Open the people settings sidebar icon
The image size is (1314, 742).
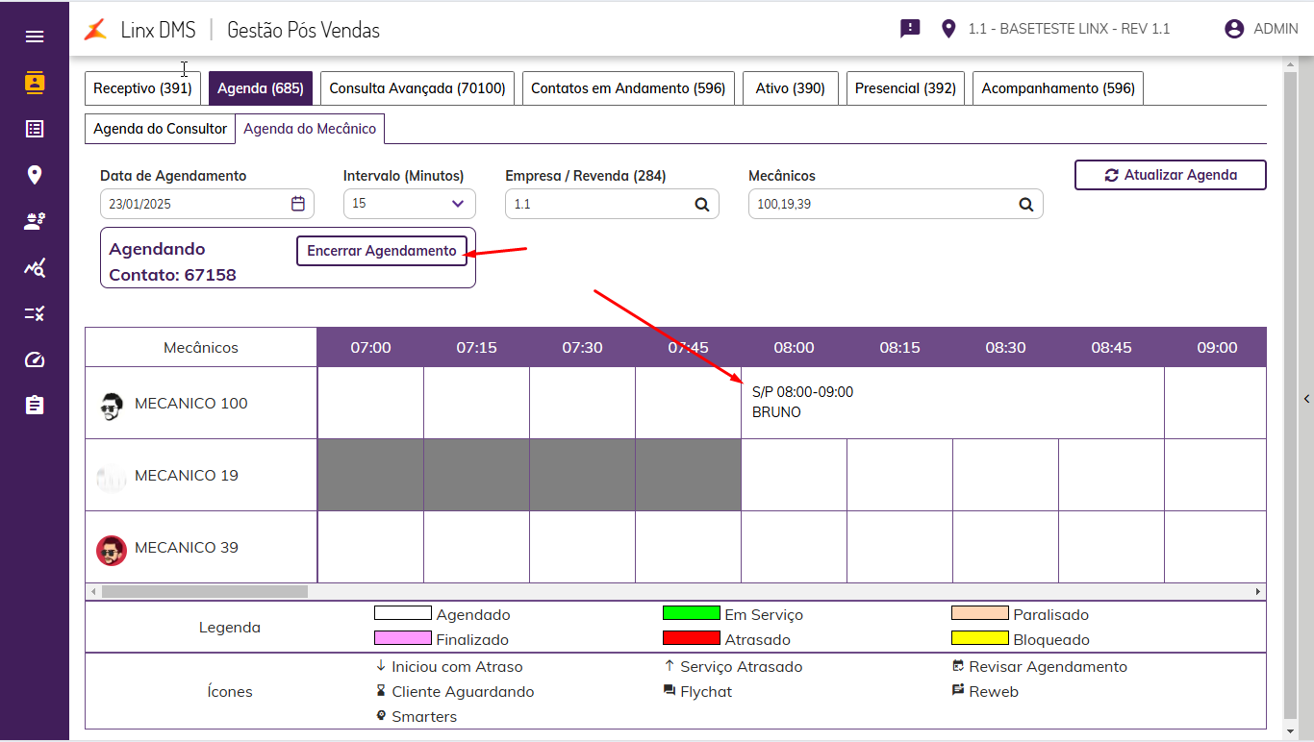pyautogui.click(x=35, y=221)
